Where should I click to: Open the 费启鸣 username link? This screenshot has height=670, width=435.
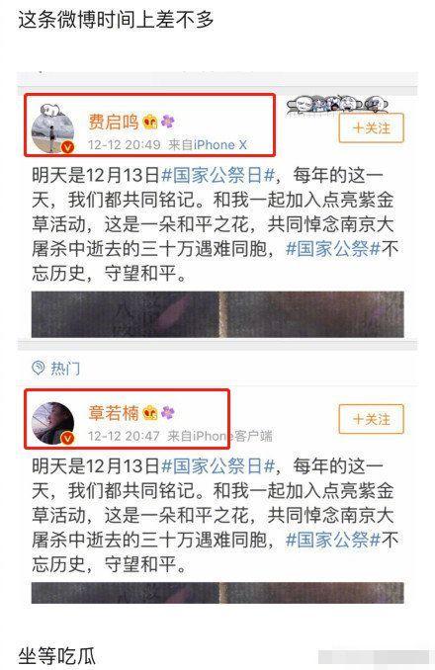pyautogui.click(x=114, y=123)
